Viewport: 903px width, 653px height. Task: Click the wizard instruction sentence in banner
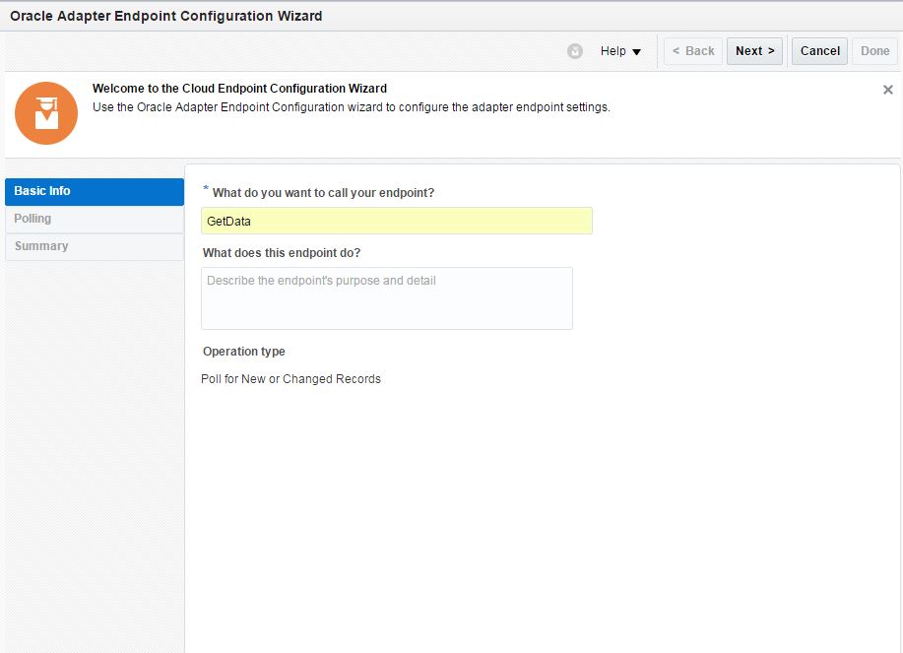tap(352, 107)
